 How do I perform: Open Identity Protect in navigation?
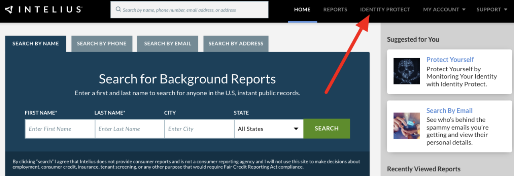385,10
